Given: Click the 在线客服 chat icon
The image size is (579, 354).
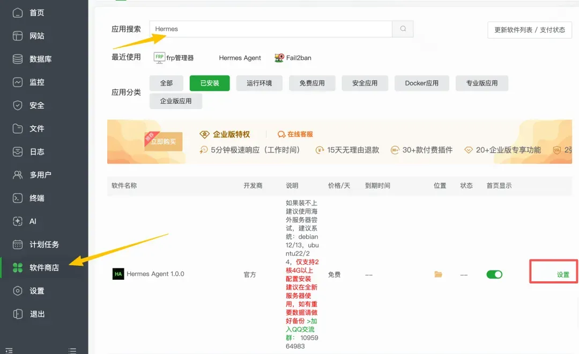Looking at the screenshot, I should tap(281, 134).
